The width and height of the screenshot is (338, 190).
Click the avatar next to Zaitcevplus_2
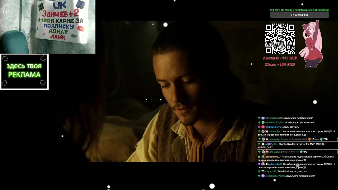click(263, 157)
